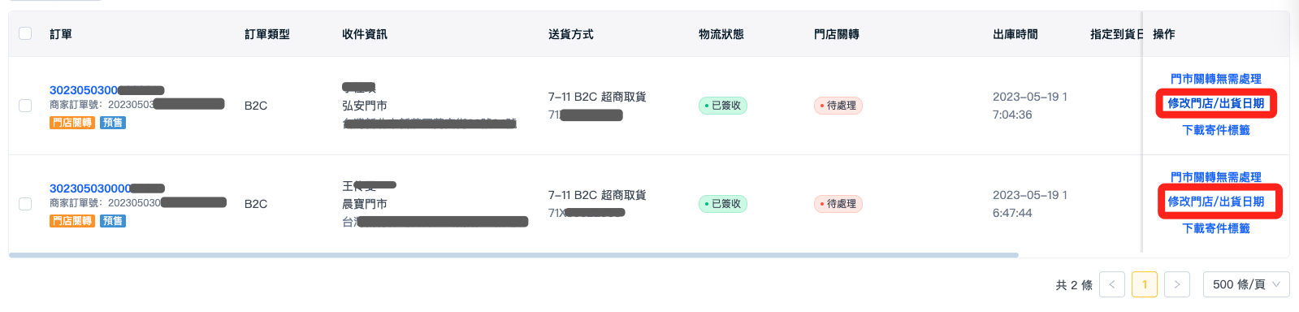Open the 500 條/頁 page size dropdown

coord(1246,284)
